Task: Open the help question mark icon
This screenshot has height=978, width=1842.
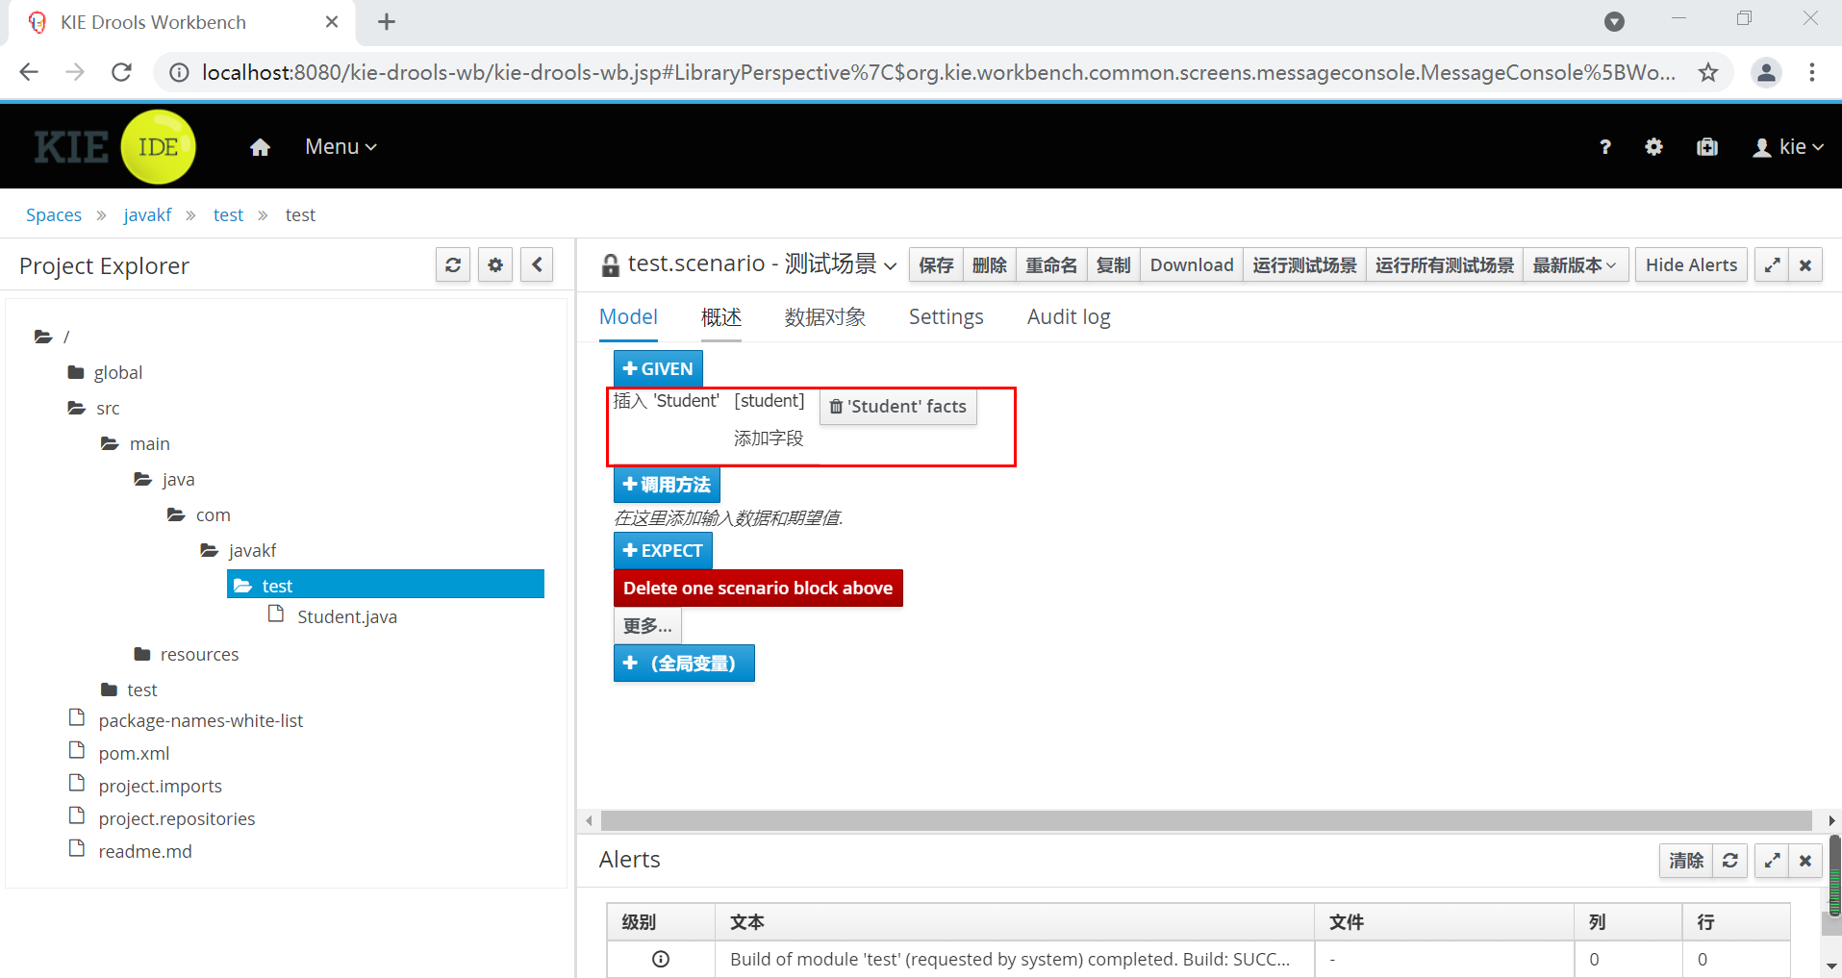Action: 1604,147
